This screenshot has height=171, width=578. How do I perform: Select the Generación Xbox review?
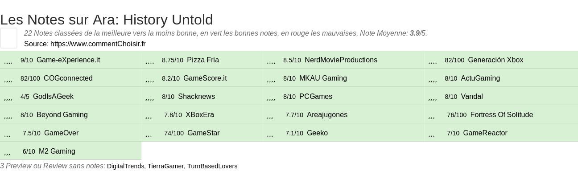(x=495, y=60)
